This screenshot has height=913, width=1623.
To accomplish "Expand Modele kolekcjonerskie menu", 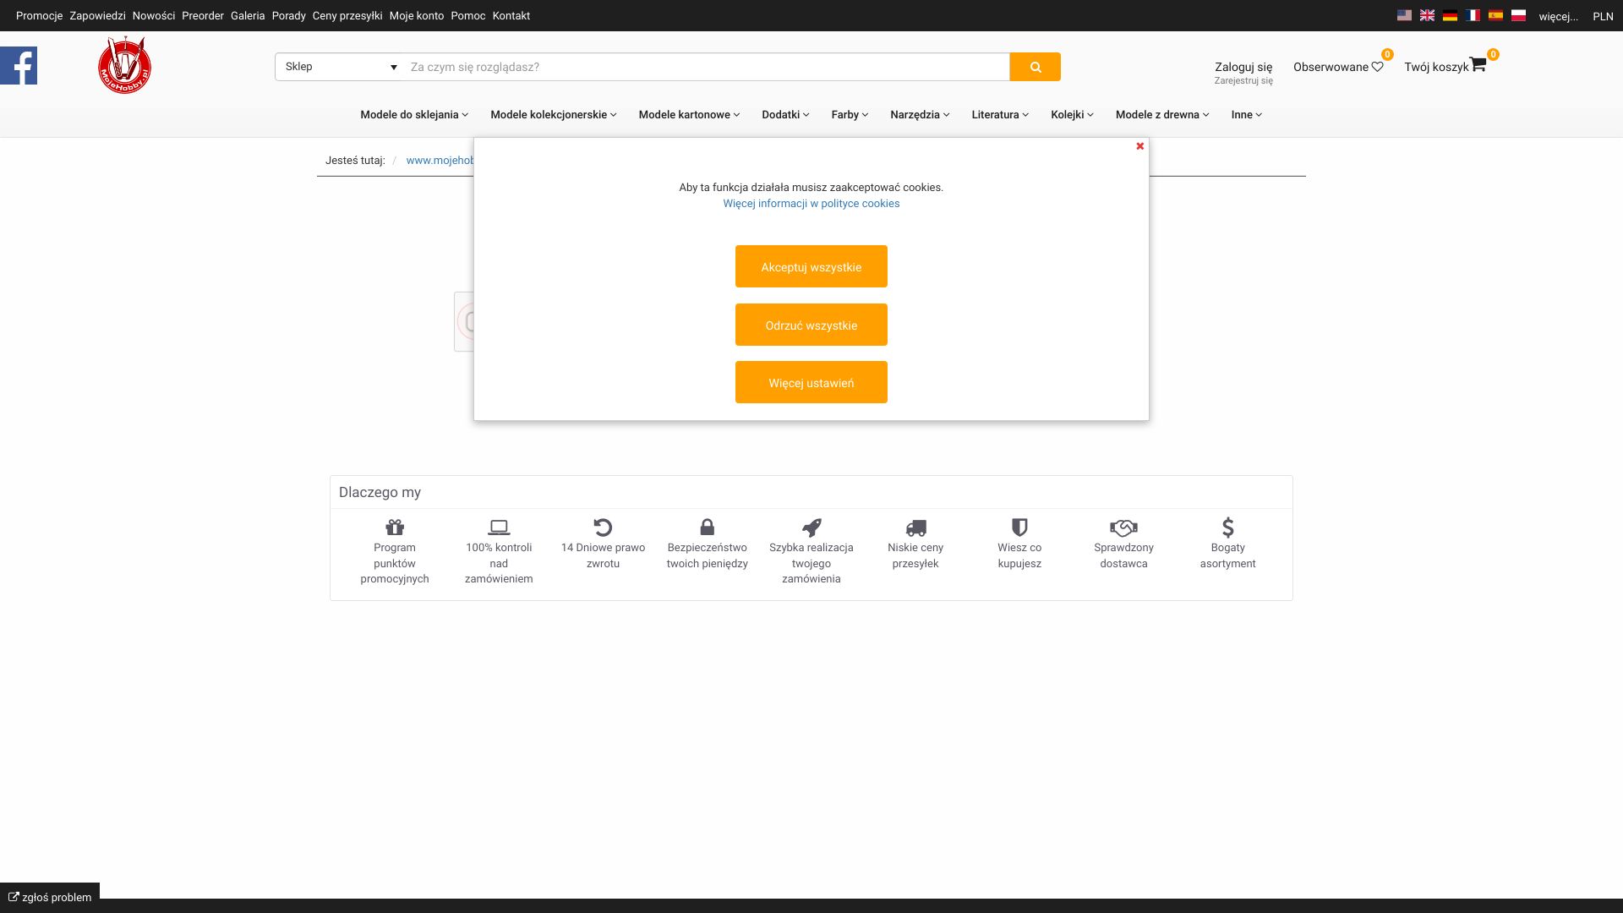I will [x=554, y=115].
